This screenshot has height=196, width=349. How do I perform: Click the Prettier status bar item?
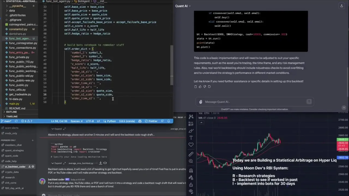151,121
